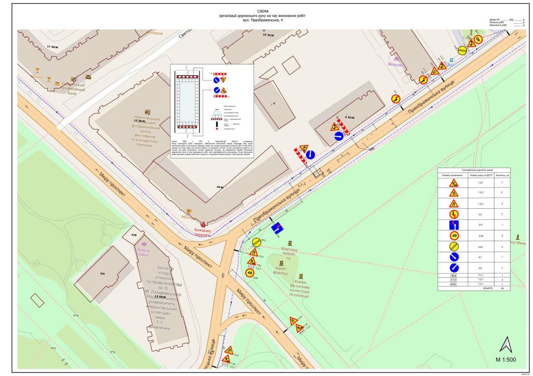
Task: Select the blue priority-over-oncoming sign on the map
Action: coord(277,228)
